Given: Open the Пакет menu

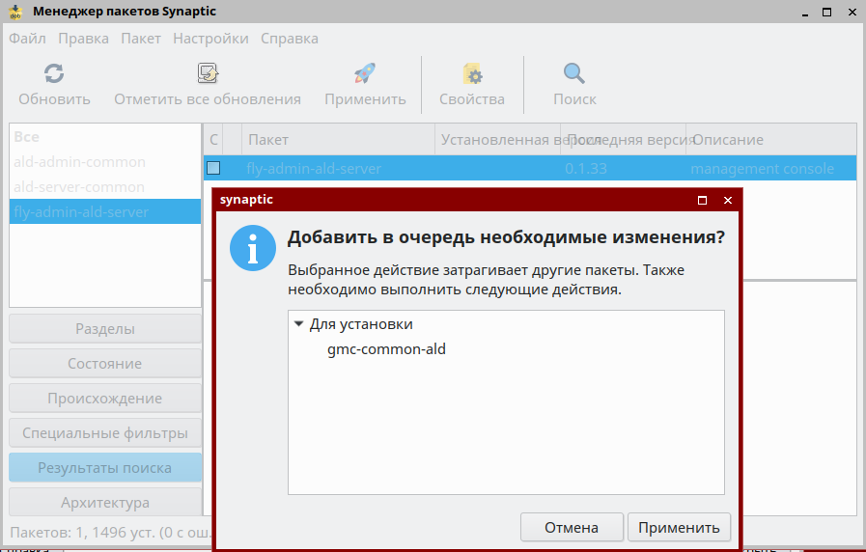Looking at the screenshot, I should point(141,39).
